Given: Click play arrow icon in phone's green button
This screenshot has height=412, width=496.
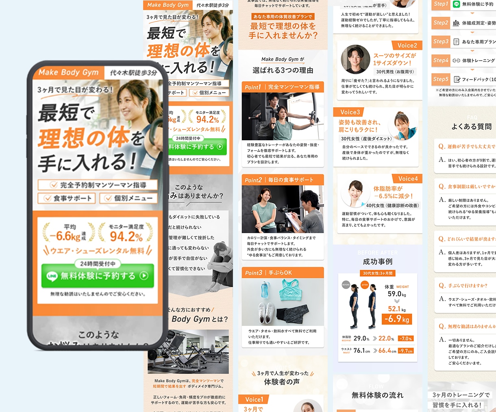Looking at the screenshot, I should tap(144, 275).
